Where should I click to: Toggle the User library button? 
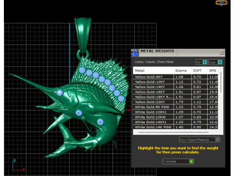215,62
